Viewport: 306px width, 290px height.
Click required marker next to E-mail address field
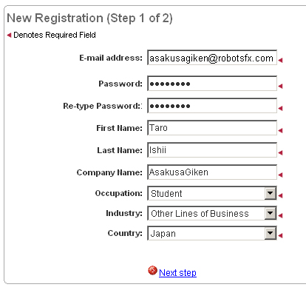tap(280, 60)
